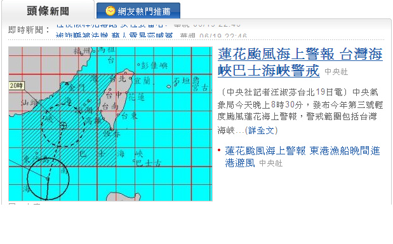Image resolution: width=393 pixels, height=244 pixels.
Task: Open story 東港漁船晚間進港避風
Action: point(302,157)
